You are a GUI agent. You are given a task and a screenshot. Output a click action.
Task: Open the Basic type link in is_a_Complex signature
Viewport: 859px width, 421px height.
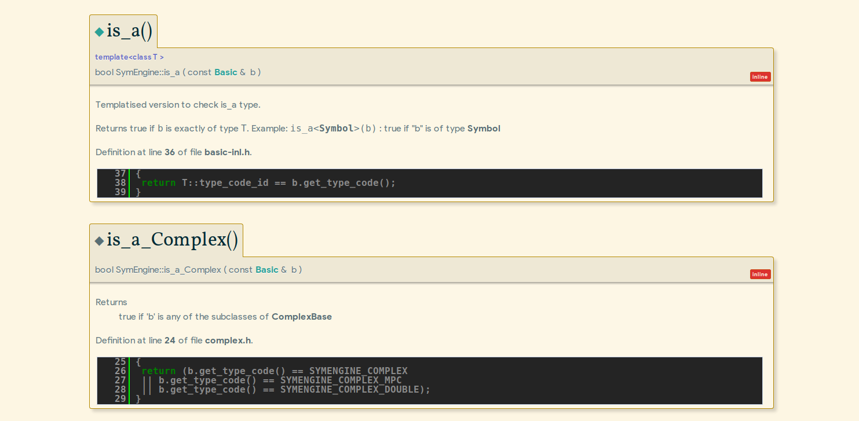click(266, 270)
